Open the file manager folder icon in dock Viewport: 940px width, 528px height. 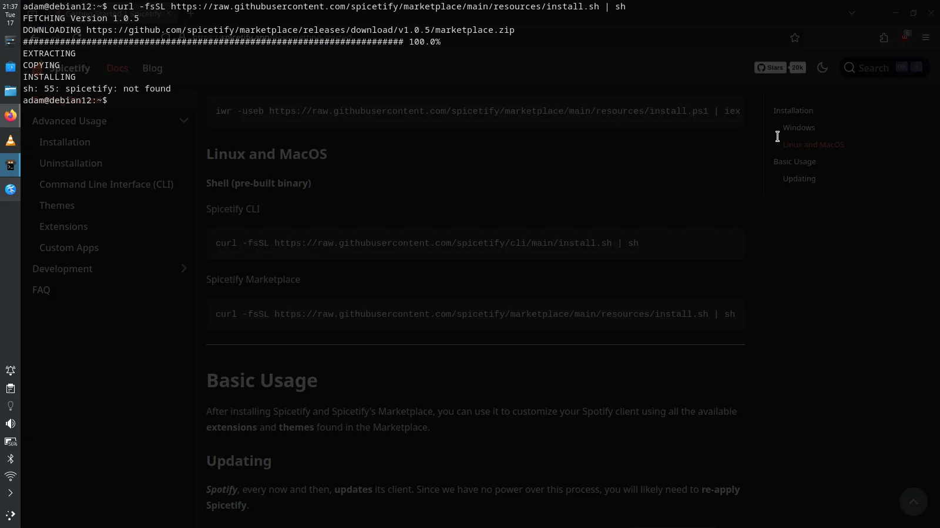pyautogui.click(x=10, y=91)
